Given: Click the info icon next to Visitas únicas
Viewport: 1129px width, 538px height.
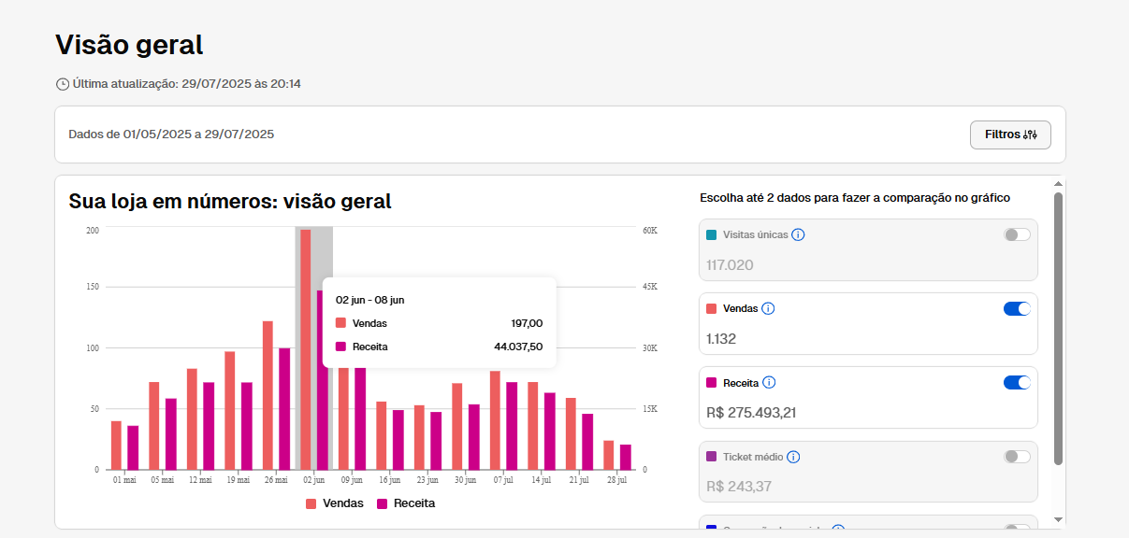Looking at the screenshot, I should (x=798, y=235).
